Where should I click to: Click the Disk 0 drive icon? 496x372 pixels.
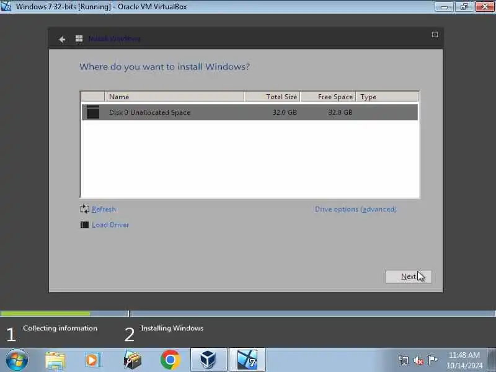point(92,112)
